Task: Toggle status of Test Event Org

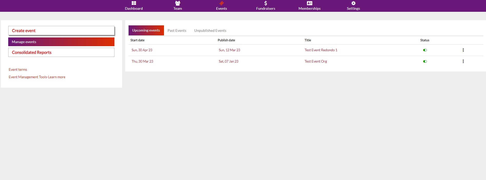Action: (425, 61)
